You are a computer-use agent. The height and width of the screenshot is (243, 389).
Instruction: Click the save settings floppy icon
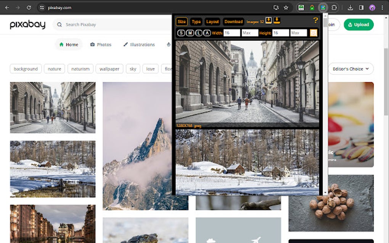pos(313,33)
